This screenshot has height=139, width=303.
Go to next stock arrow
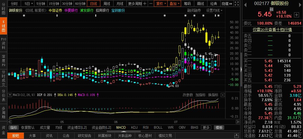300,5
